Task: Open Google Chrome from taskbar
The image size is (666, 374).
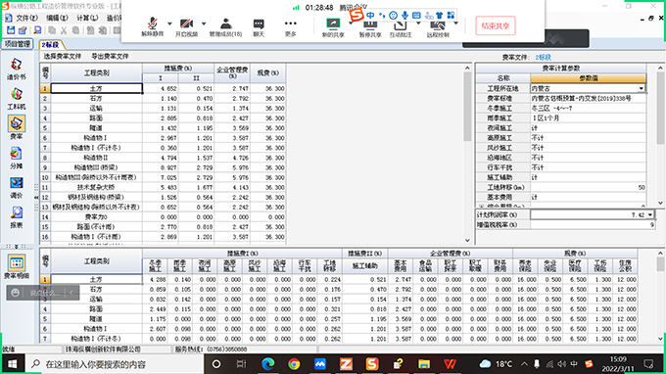Action: [x=294, y=364]
